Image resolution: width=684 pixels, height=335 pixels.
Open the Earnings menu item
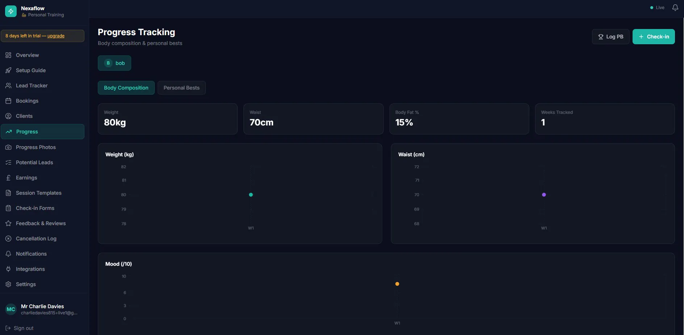point(42,178)
